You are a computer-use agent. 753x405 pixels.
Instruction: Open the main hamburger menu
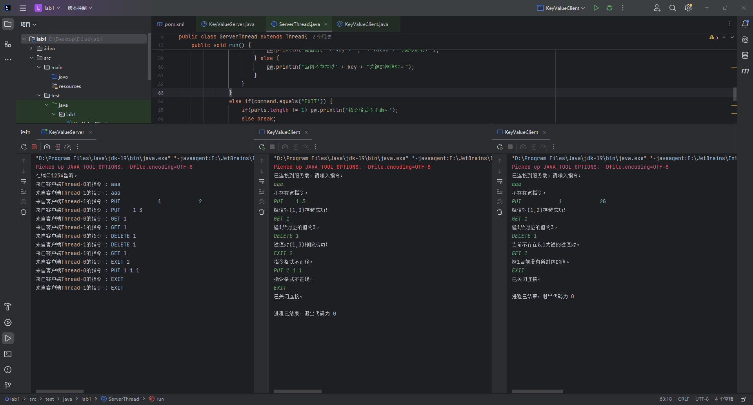coord(23,8)
